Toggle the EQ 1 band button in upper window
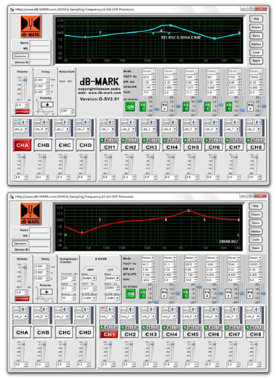The height and width of the screenshot is (379, 276). (143, 107)
